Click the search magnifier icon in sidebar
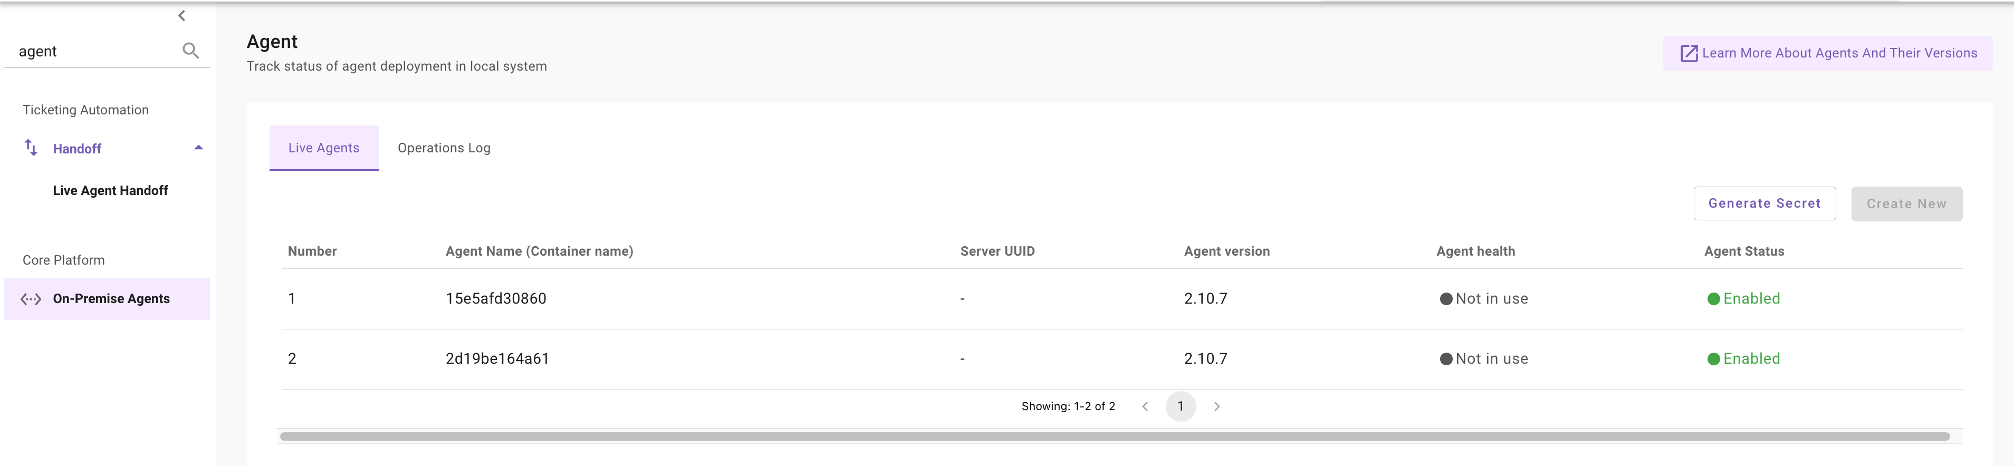This screenshot has height=466, width=2014. click(x=191, y=50)
